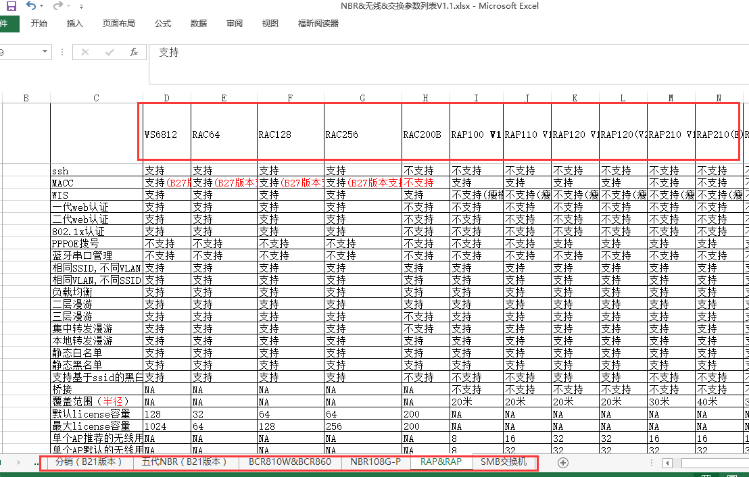This screenshot has height=477, width=749.
Task: Click the 256 cell in 最大license容量 row
Action: [x=363, y=426]
